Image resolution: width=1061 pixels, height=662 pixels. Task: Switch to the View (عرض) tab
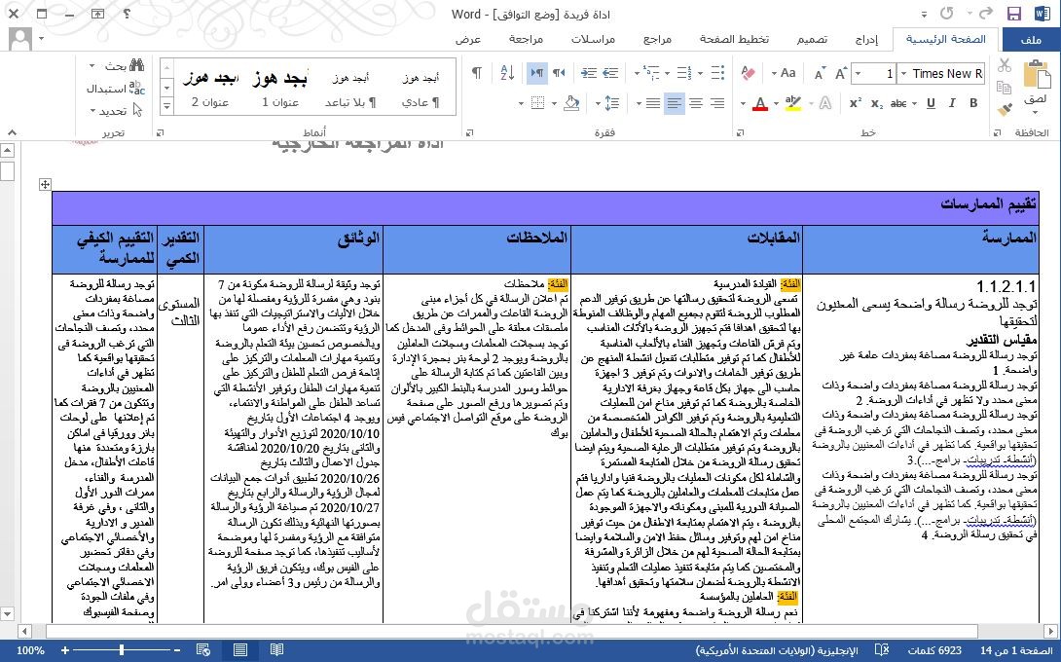click(468, 39)
